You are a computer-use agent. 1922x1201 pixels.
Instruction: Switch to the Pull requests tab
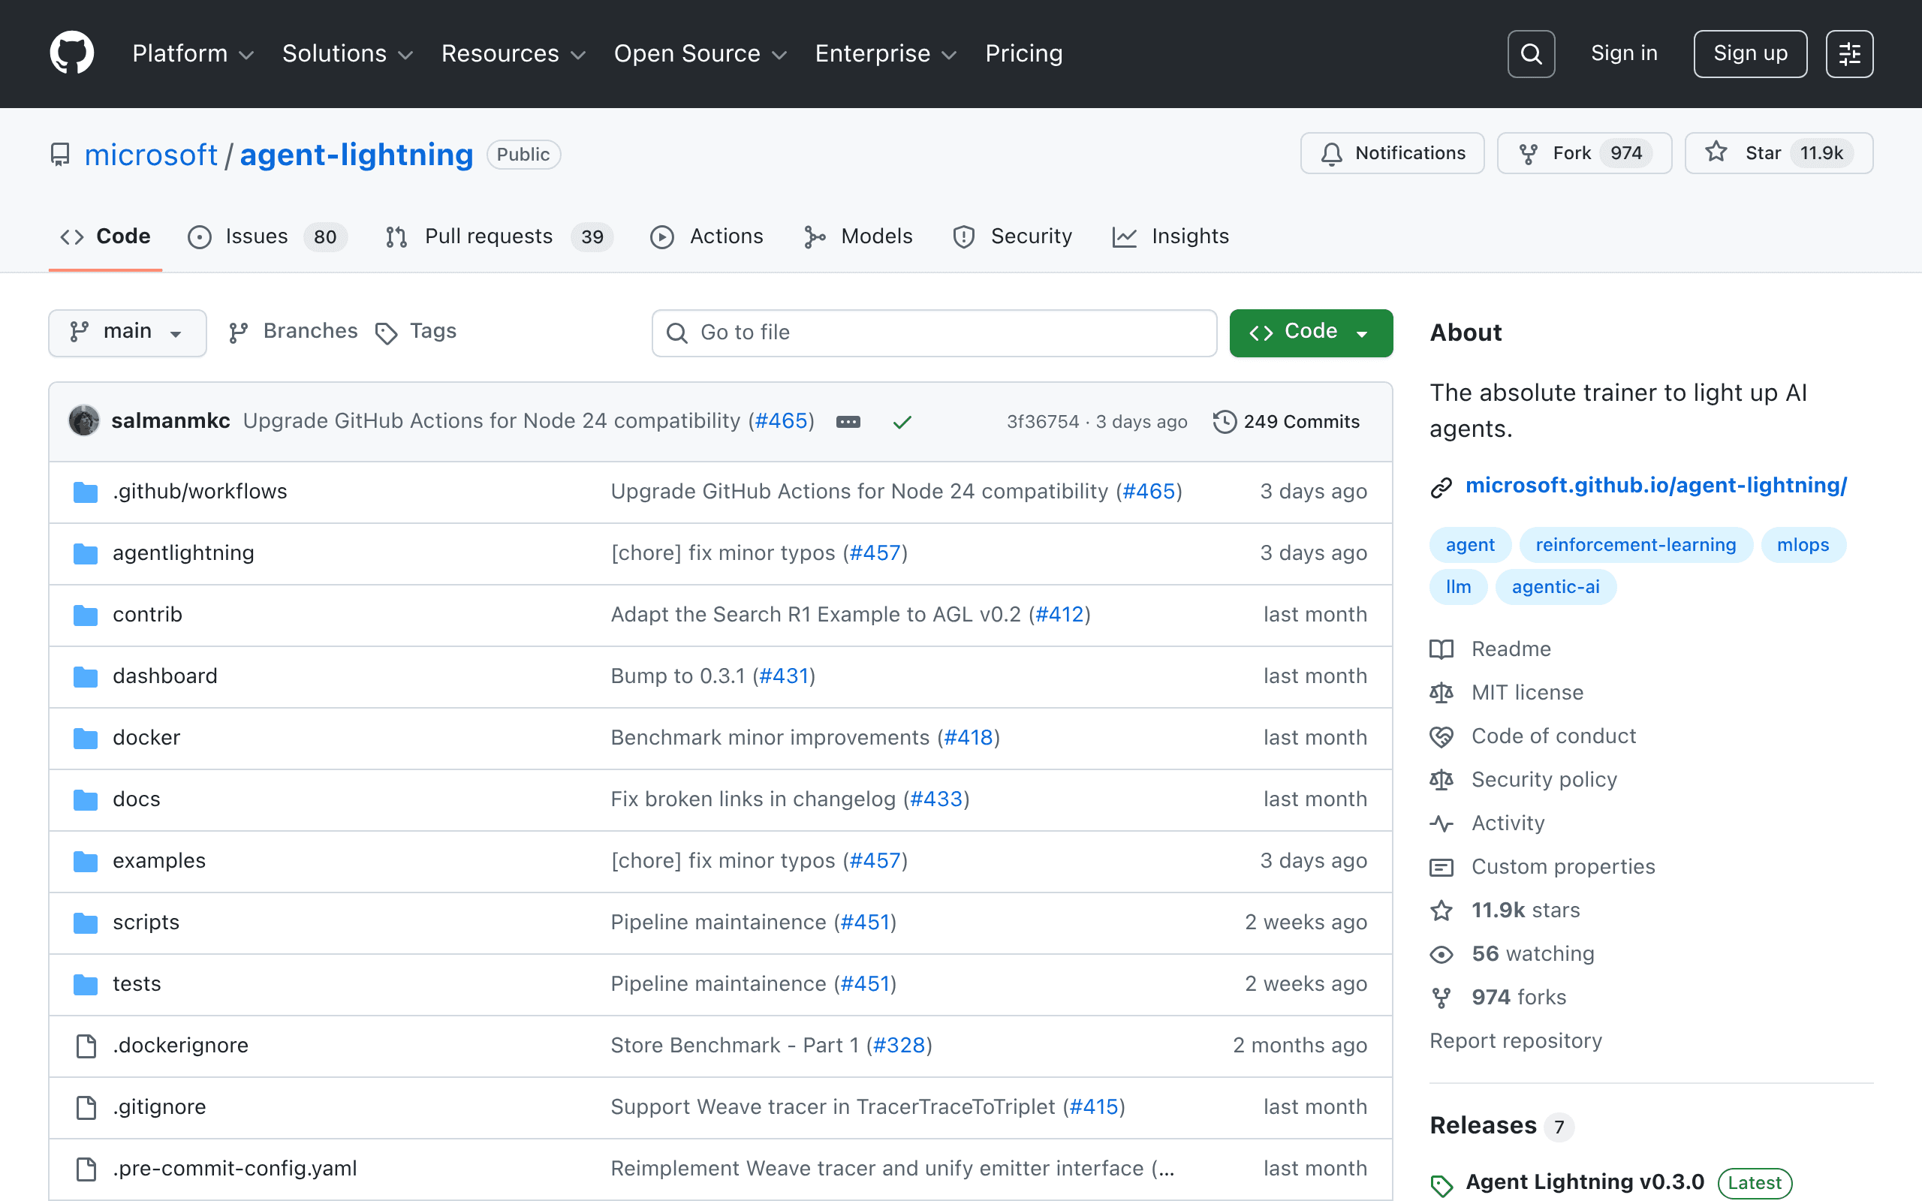(x=499, y=236)
